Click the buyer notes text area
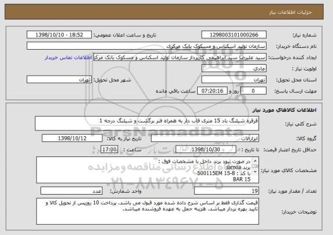 click(147, 211)
